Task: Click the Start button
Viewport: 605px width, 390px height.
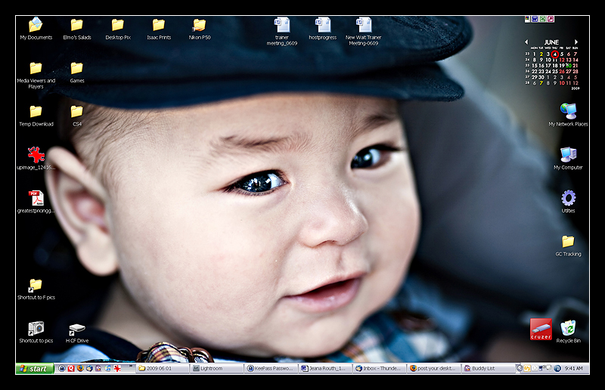Action: (x=34, y=369)
